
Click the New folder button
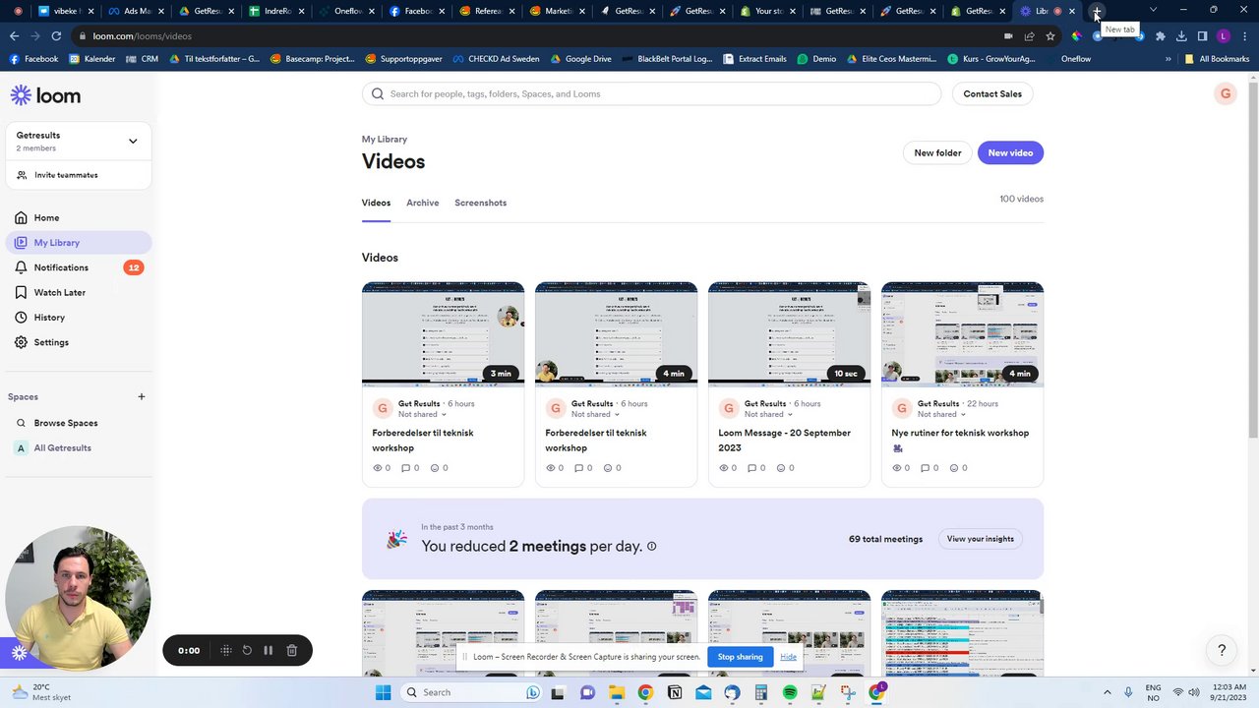coord(937,152)
